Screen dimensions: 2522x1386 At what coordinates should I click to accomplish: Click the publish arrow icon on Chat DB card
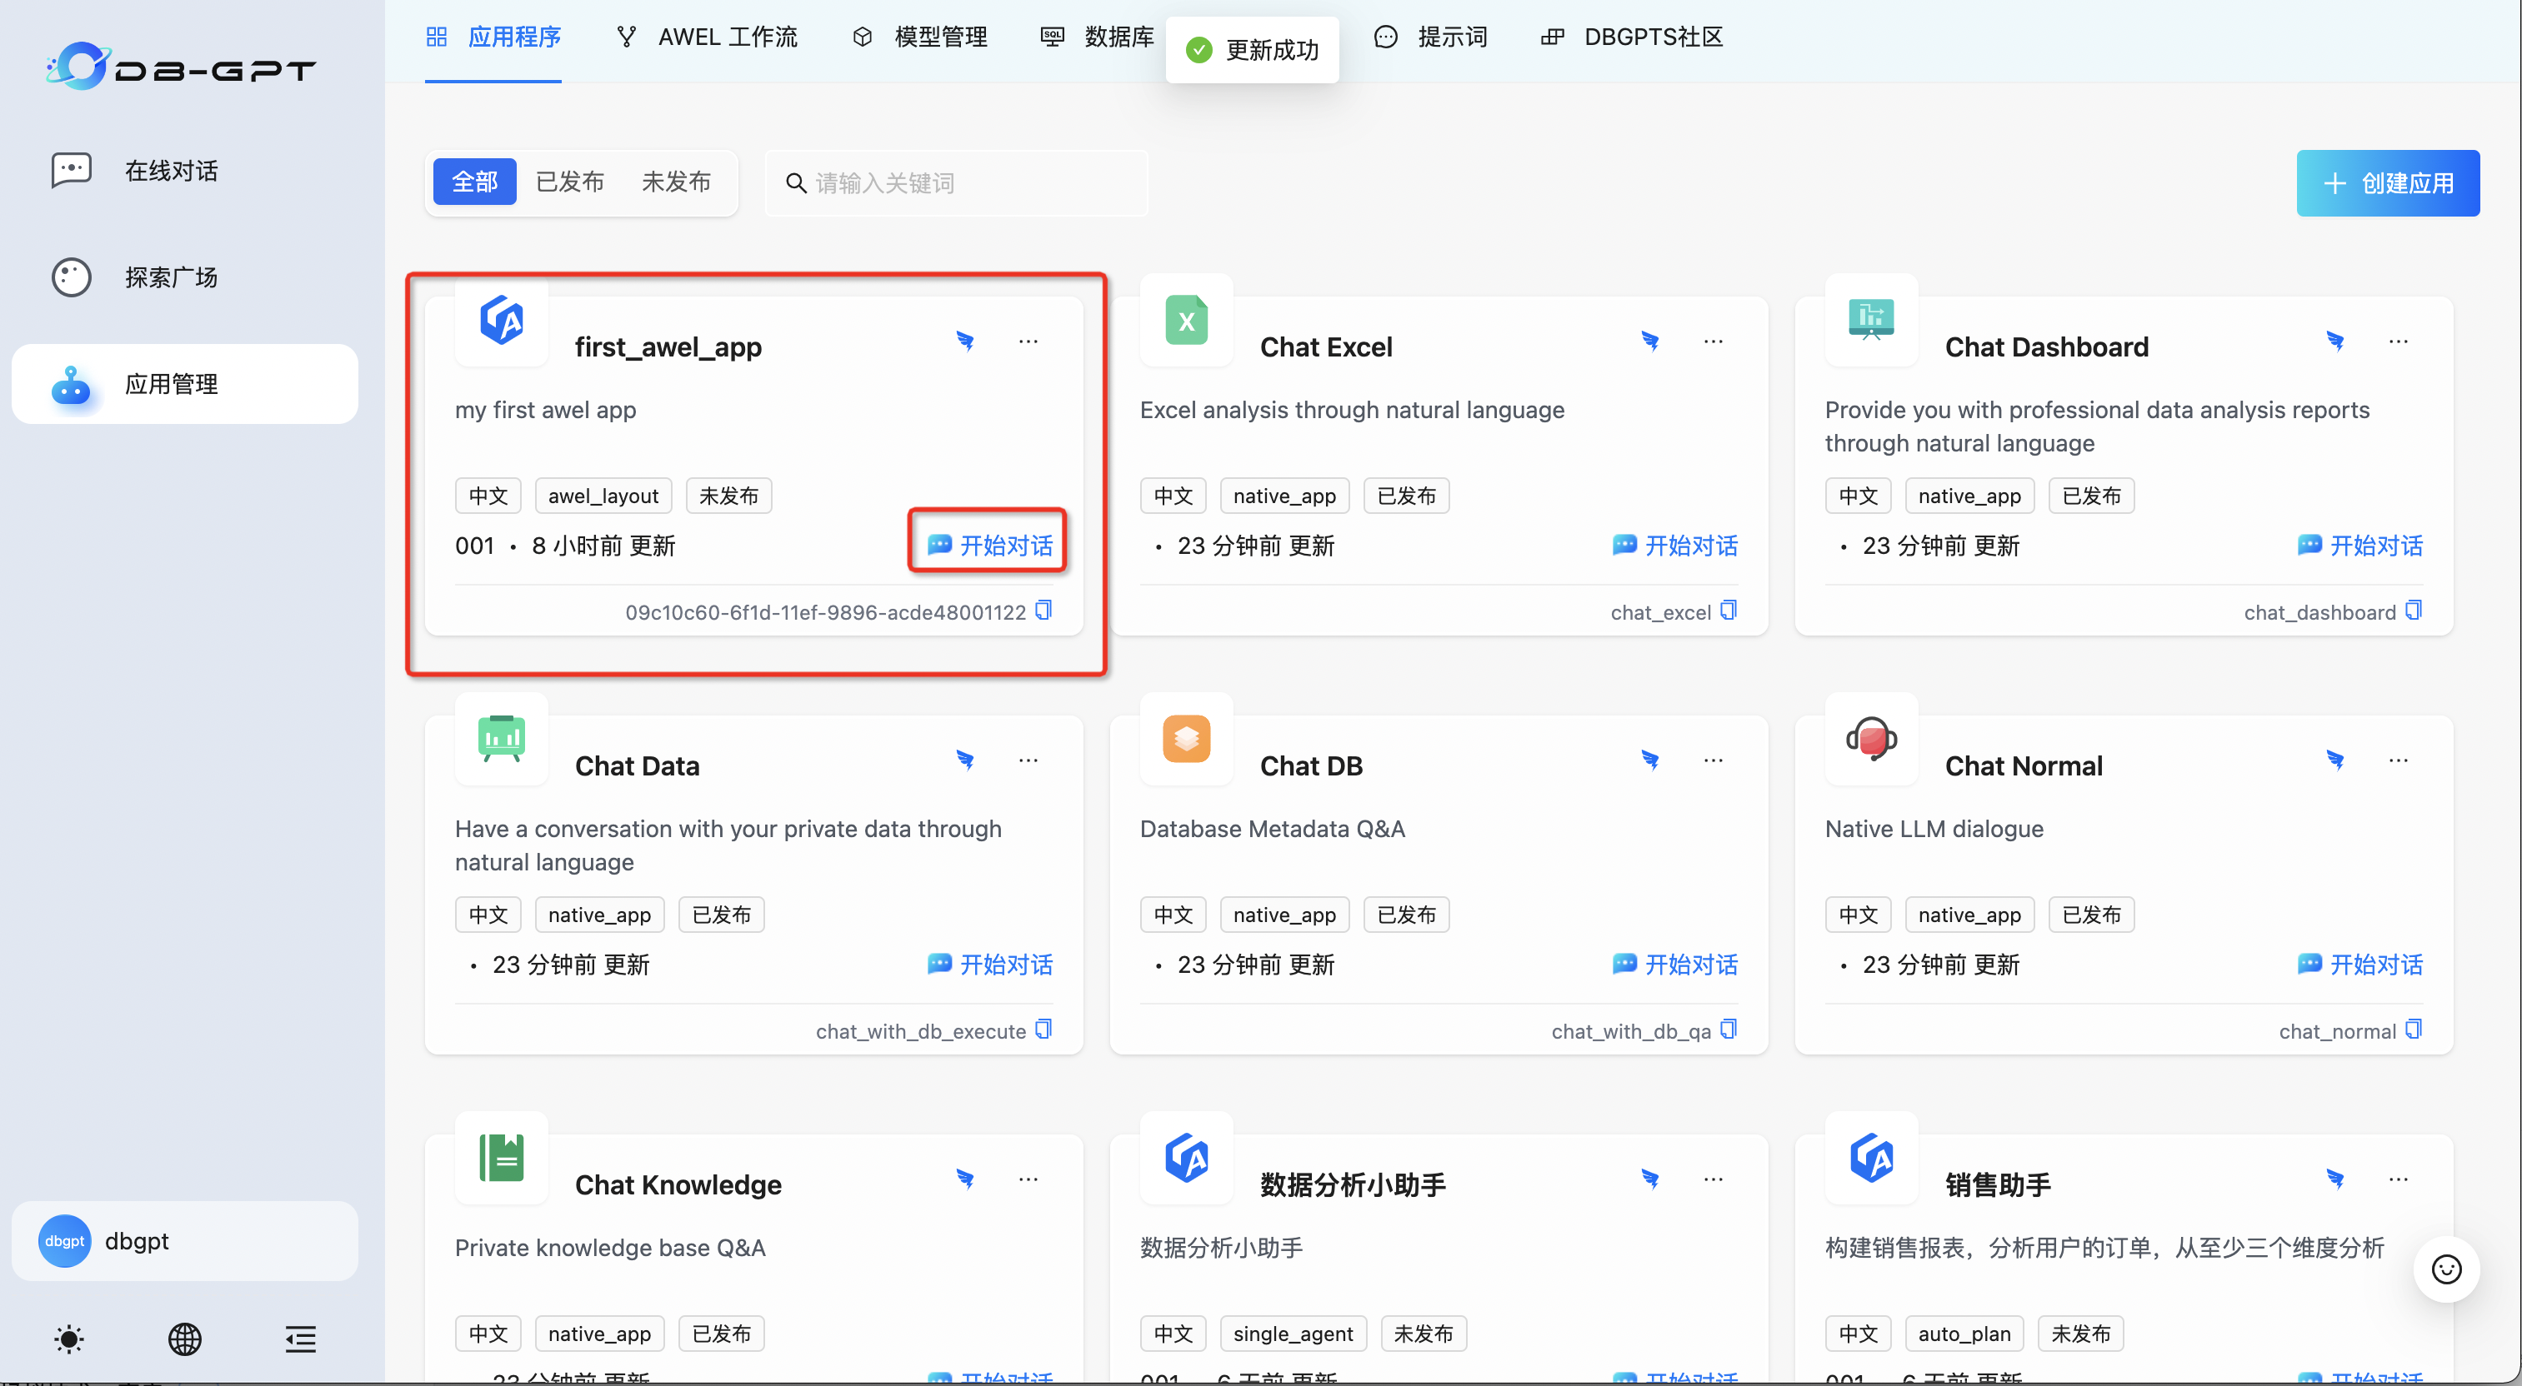[x=1651, y=760]
